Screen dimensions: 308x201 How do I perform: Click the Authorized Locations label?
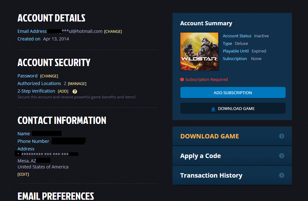tap(39, 83)
